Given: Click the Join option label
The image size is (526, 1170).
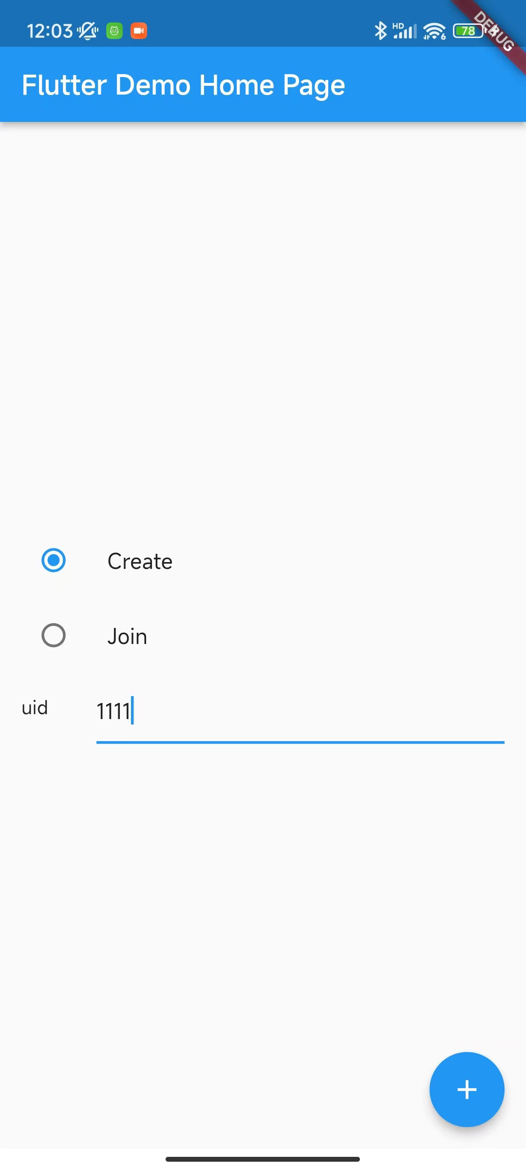Looking at the screenshot, I should coord(127,636).
